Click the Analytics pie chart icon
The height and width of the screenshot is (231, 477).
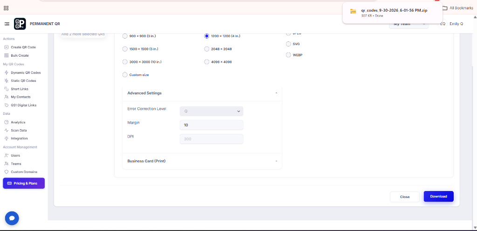click(x=7, y=122)
